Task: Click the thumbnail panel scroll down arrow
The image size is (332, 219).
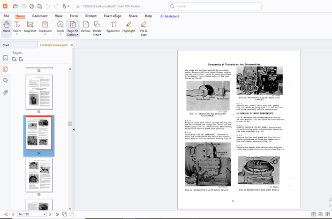Action: (x=70, y=209)
